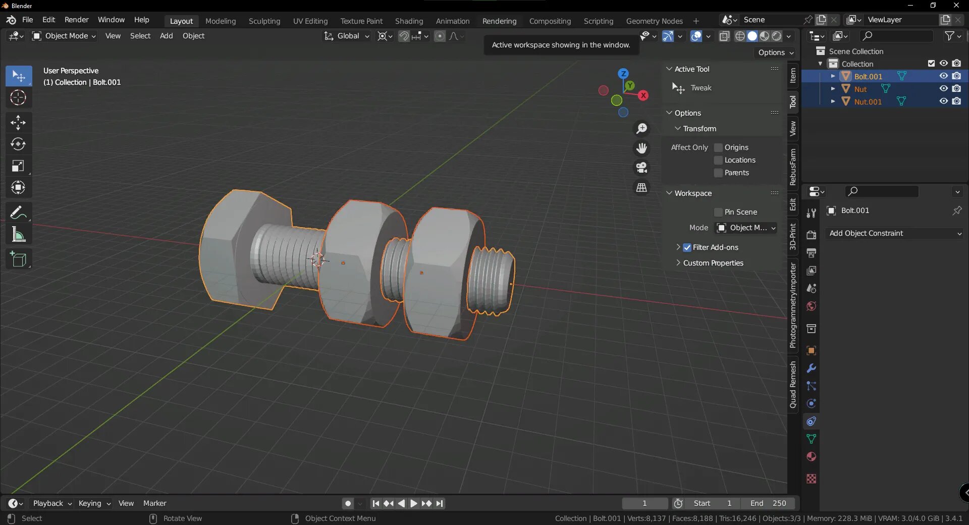Hide Bolt.001 in viewport via eye icon
This screenshot has width=969, height=525.
943,76
